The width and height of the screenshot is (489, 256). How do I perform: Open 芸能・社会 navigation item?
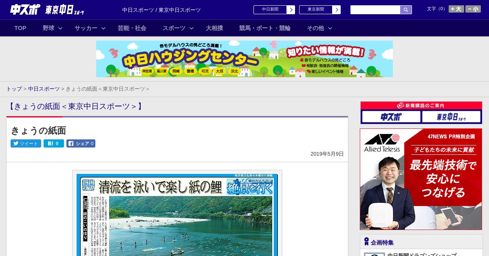132,28
